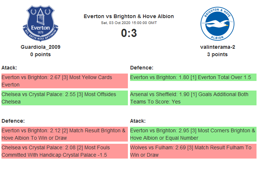Select the Most Yellow Cards Everton bet
Viewport: 258px width, 170px height.
tap(64, 81)
